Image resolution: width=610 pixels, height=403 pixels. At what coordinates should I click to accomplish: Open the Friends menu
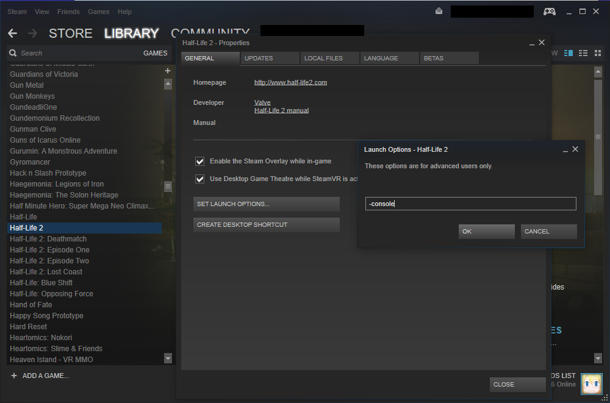pos(68,12)
